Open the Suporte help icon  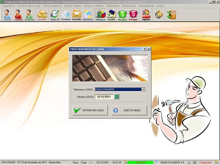(x=146, y=15)
